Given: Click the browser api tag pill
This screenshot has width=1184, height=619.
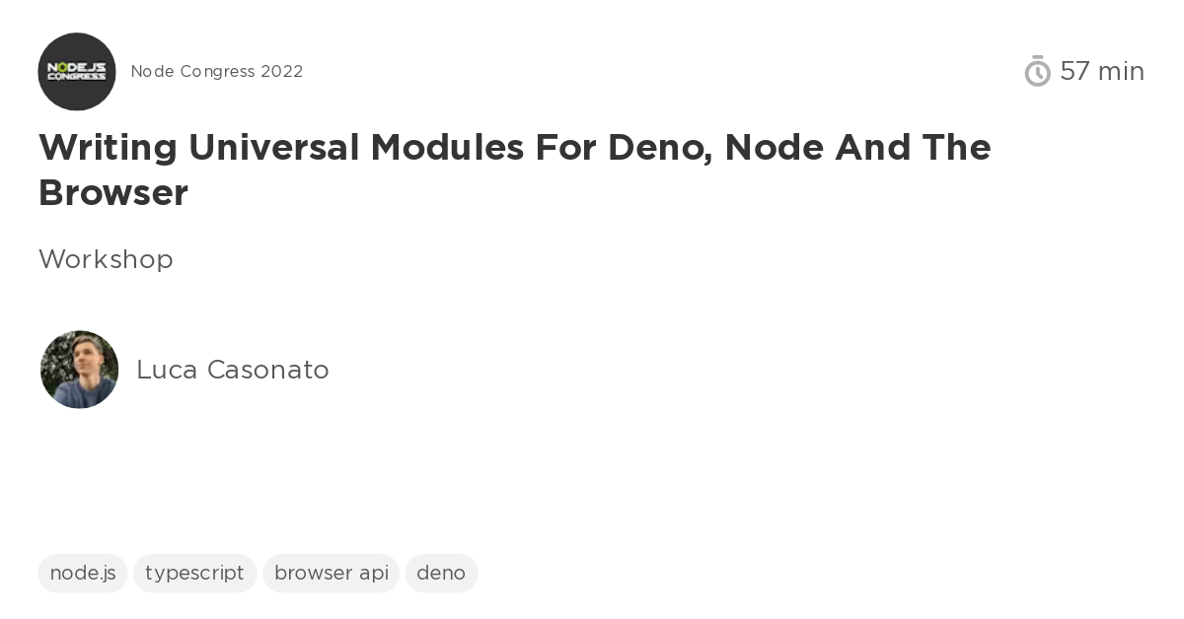Looking at the screenshot, I should tap(331, 573).
